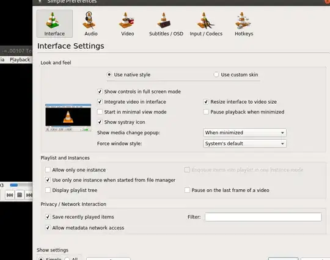Open the Audio settings category

(x=91, y=24)
